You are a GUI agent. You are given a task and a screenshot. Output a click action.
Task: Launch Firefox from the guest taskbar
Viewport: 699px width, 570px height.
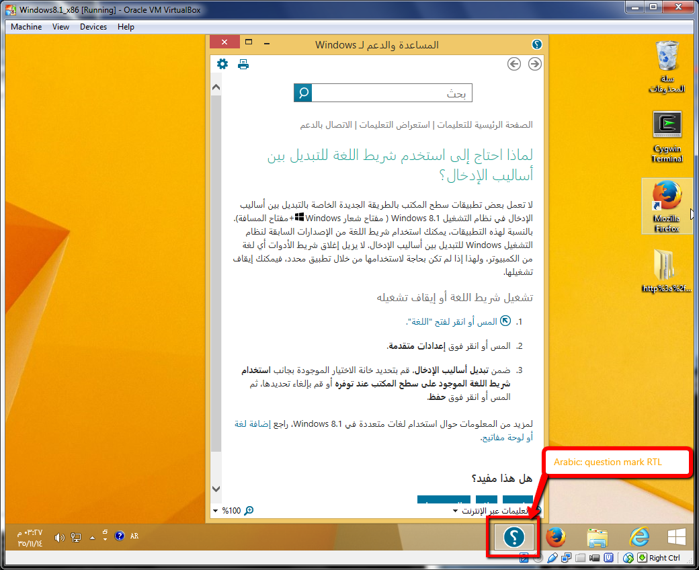(555, 537)
